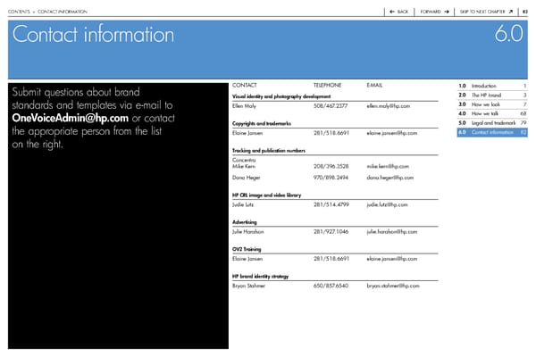
Task: Select the CONTACT INFORMATION breadcrumb
Action: tap(63, 12)
